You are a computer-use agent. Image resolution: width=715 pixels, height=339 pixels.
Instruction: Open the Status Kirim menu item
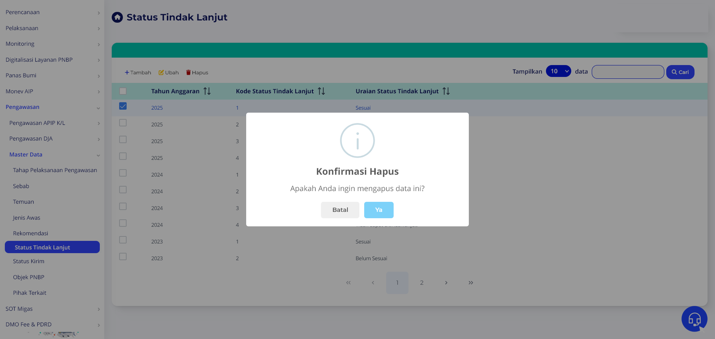(28, 261)
